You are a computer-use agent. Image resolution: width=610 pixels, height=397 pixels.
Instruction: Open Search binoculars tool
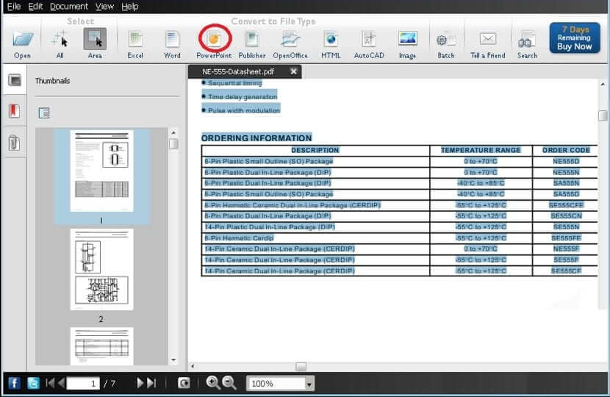point(527,44)
